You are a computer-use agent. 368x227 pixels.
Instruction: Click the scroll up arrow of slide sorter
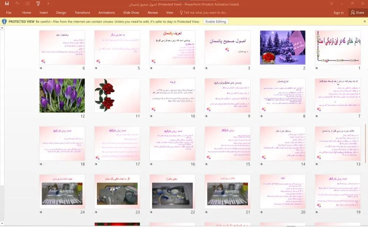[2, 28]
